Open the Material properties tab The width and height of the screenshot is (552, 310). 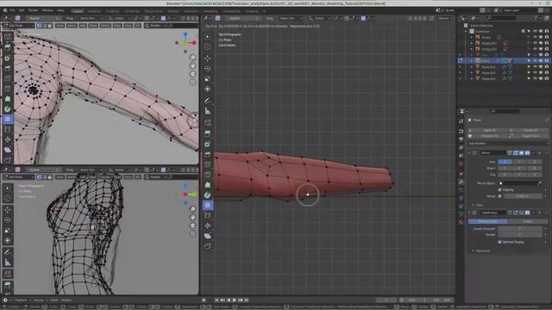(461, 222)
